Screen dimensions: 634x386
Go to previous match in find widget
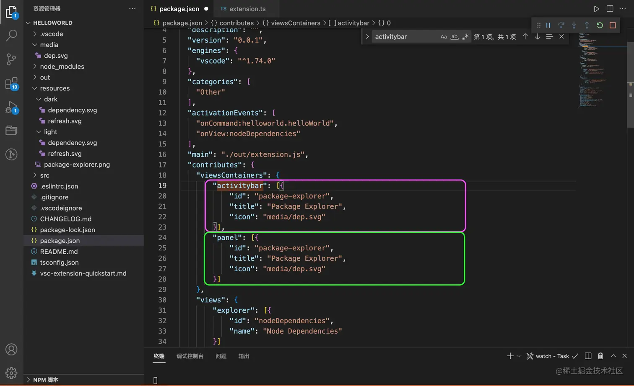click(525, 37)
